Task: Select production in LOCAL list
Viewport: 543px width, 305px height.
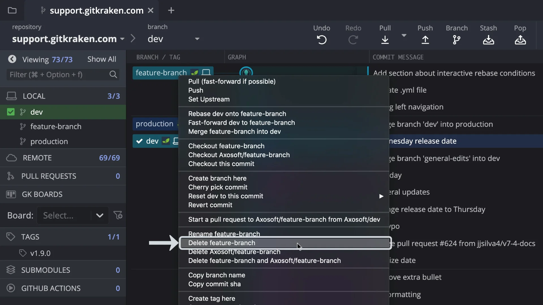Action: click(x=63, y=141)
